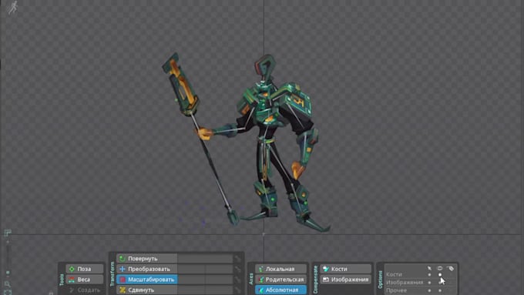Click the first value field for Масштабировать

tap(191, 280)
